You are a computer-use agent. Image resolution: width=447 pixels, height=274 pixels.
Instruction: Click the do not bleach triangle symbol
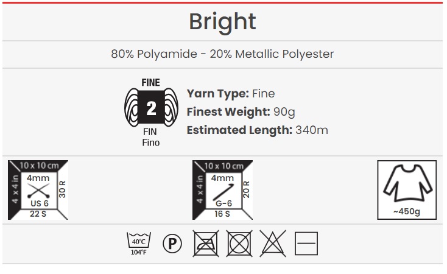pyautogui.click(x=273, y=244)
